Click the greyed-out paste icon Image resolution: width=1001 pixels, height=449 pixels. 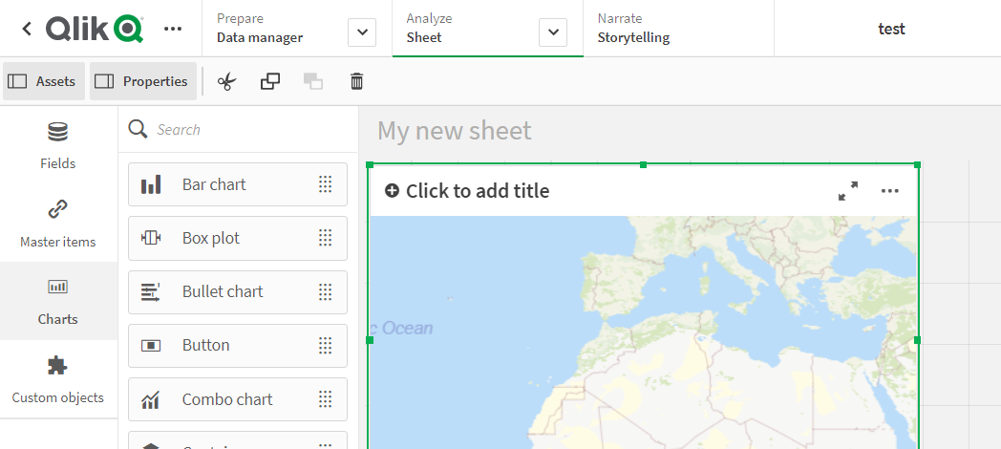click(x=313, y=81)
